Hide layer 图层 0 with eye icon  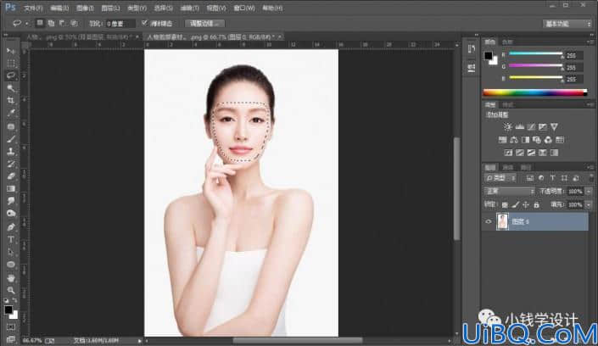point(489,221)
